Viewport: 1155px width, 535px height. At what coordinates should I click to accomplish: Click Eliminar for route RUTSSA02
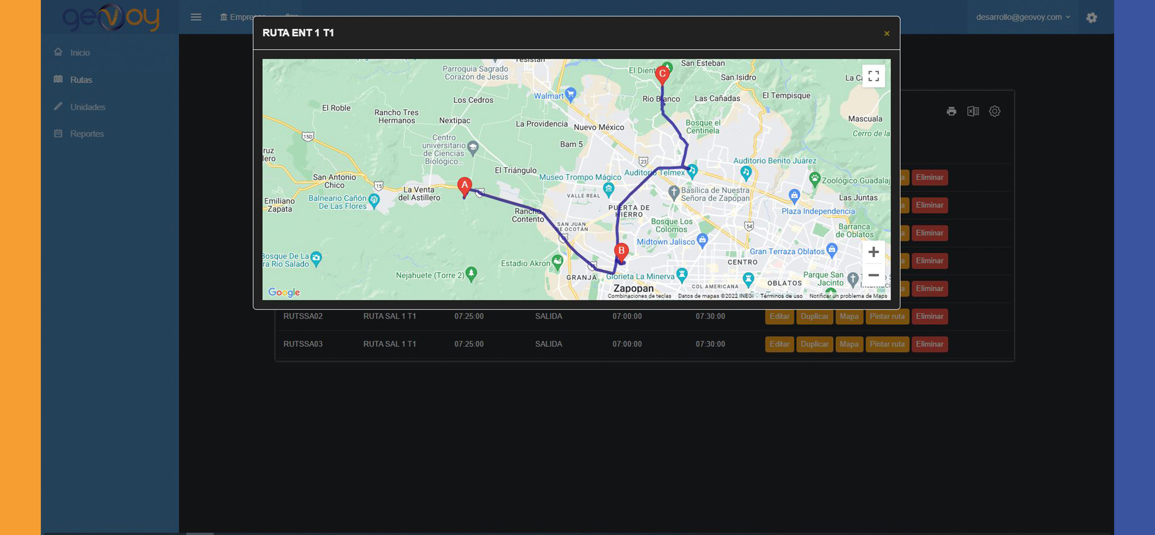pyautogui.click(x=929, y=316)
